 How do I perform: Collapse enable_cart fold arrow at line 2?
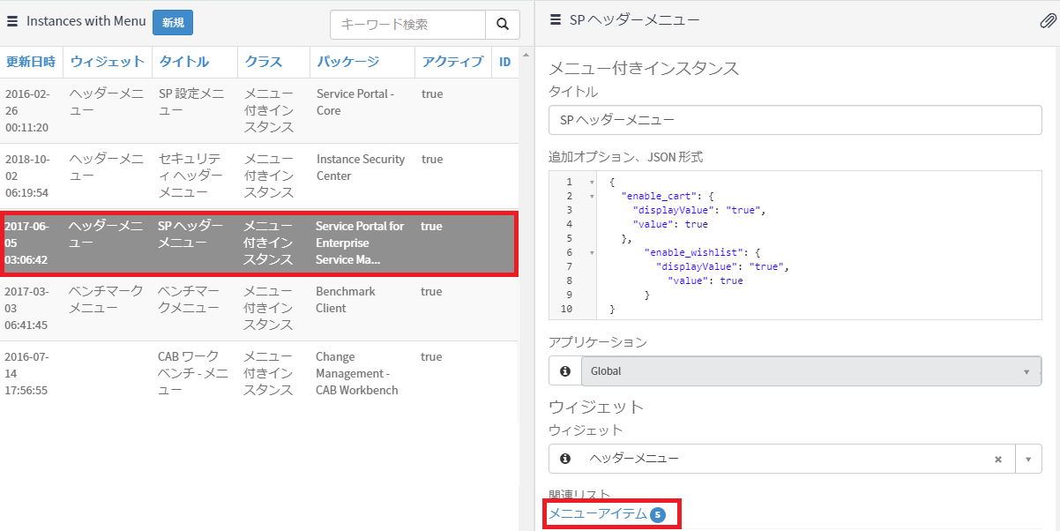click(592, 197)
